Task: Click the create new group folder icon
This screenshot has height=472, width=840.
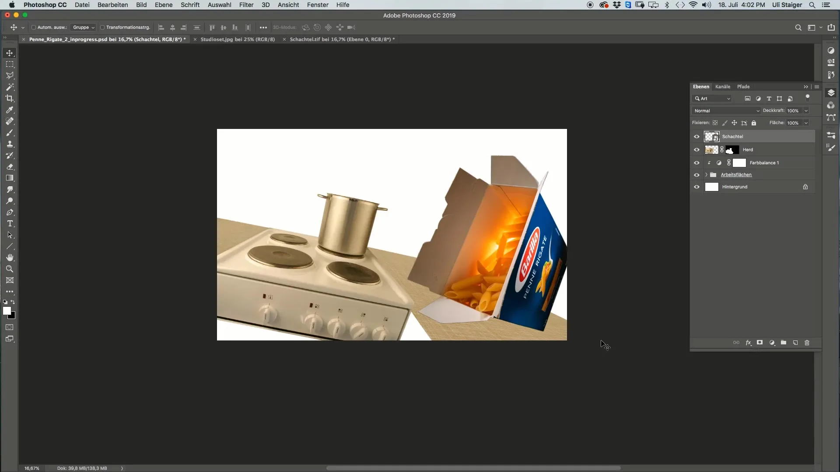Action: click(784, 343)
